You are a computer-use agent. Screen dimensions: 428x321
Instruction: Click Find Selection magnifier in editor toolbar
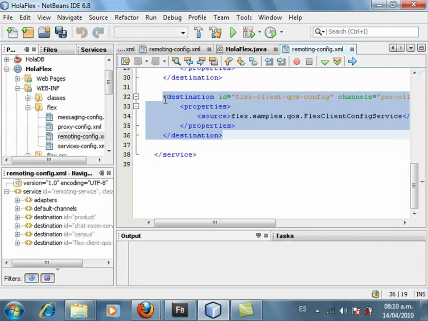coord(177,62)
